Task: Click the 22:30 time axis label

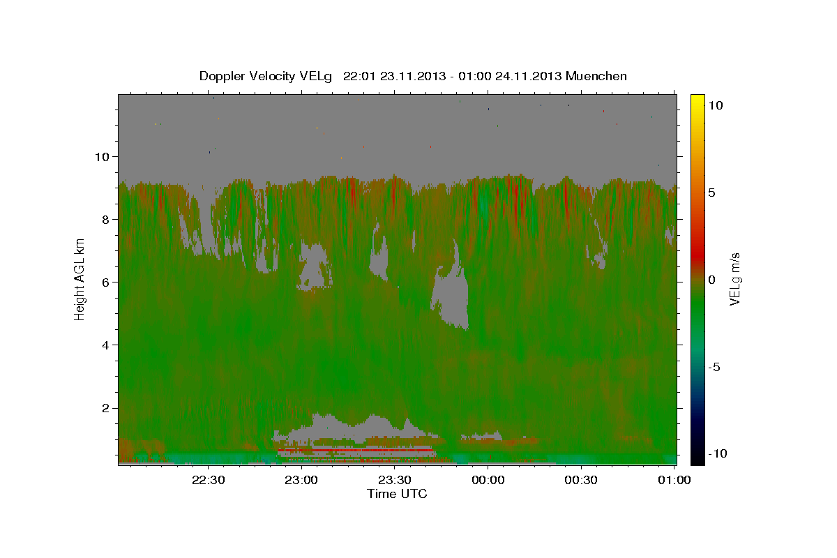Action: point(209,480)
